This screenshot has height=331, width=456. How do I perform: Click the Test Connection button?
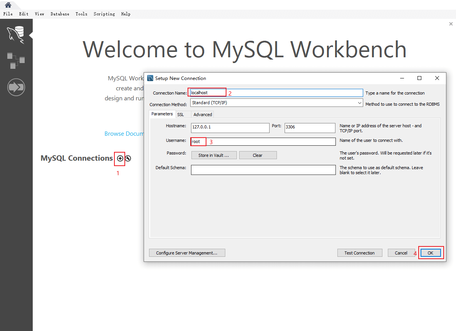pyautogui.click(x=360, y=253)
